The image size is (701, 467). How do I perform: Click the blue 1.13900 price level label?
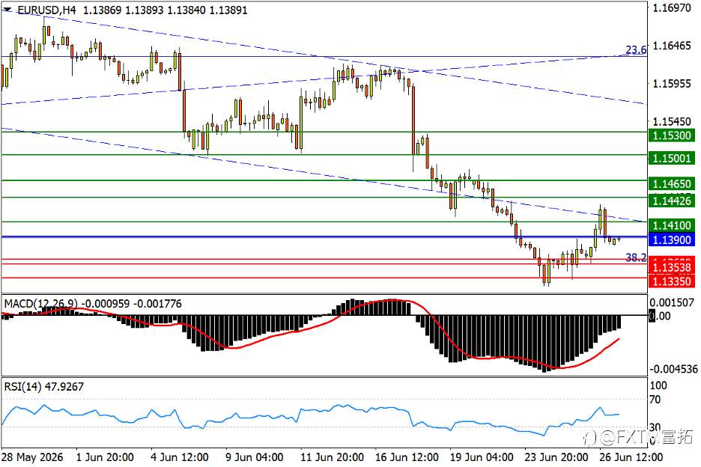pos(672,240)
